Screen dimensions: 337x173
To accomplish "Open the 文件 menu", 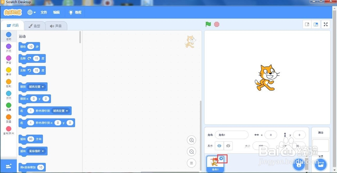I will pos(43,12).
